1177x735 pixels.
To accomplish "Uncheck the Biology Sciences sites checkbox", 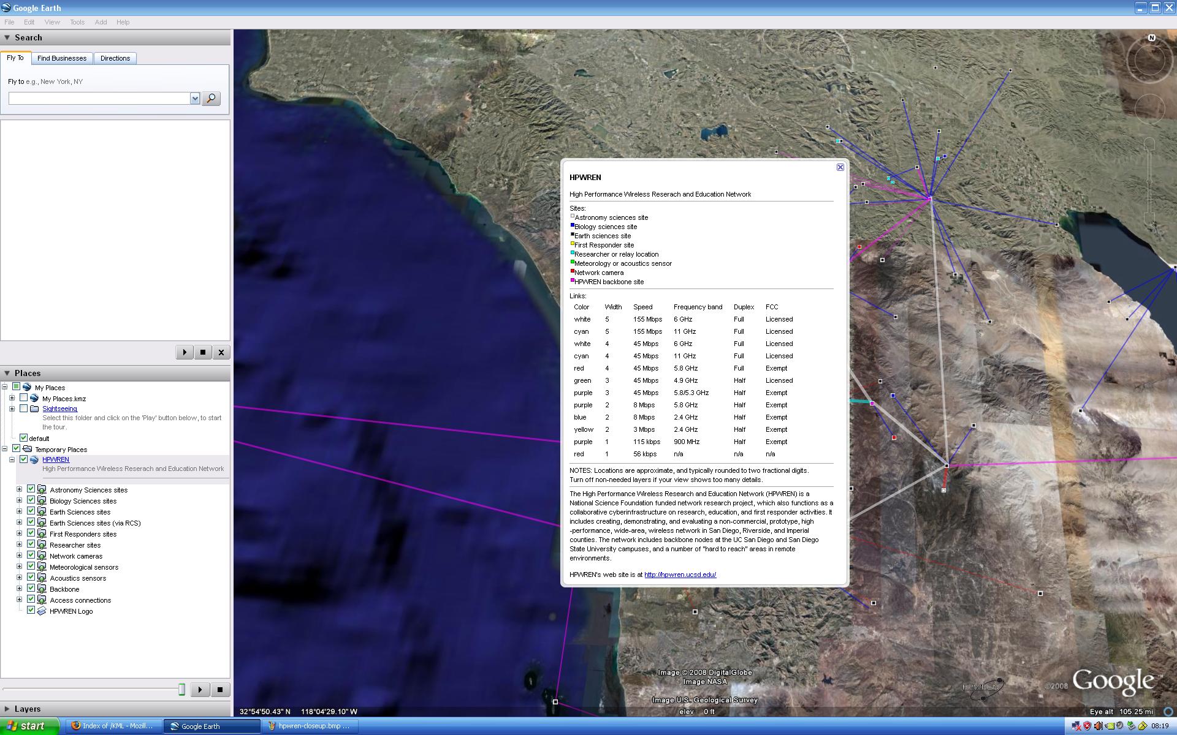I will pos(31,500).
